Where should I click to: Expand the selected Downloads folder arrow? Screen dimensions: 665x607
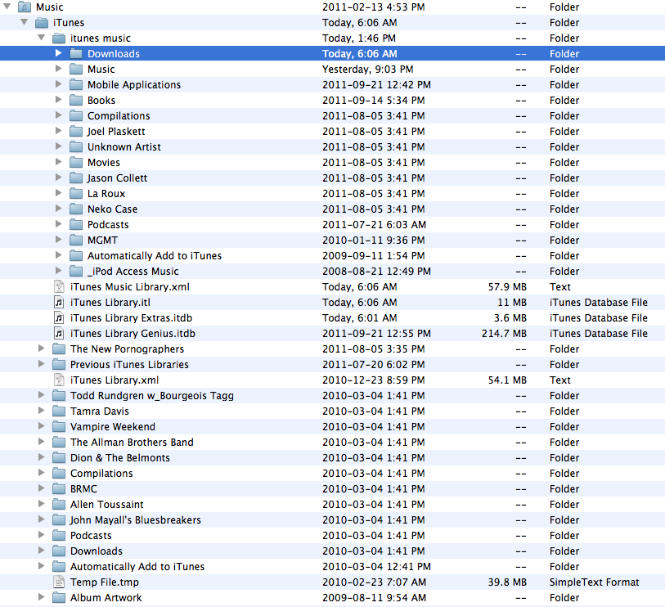tap(59, 53)
